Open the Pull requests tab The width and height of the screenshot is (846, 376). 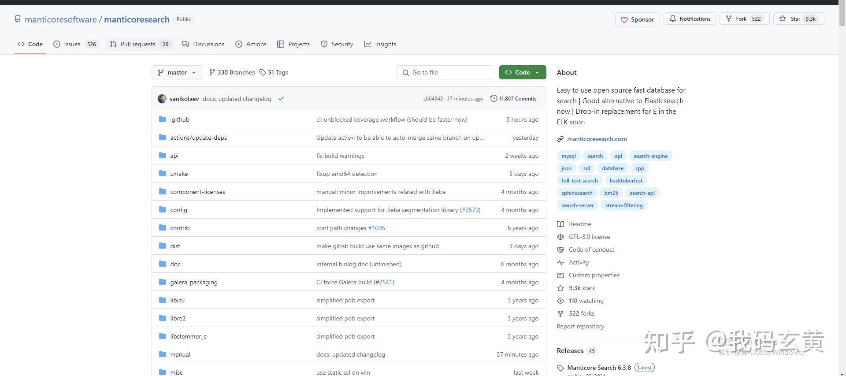tap(140, 44)
